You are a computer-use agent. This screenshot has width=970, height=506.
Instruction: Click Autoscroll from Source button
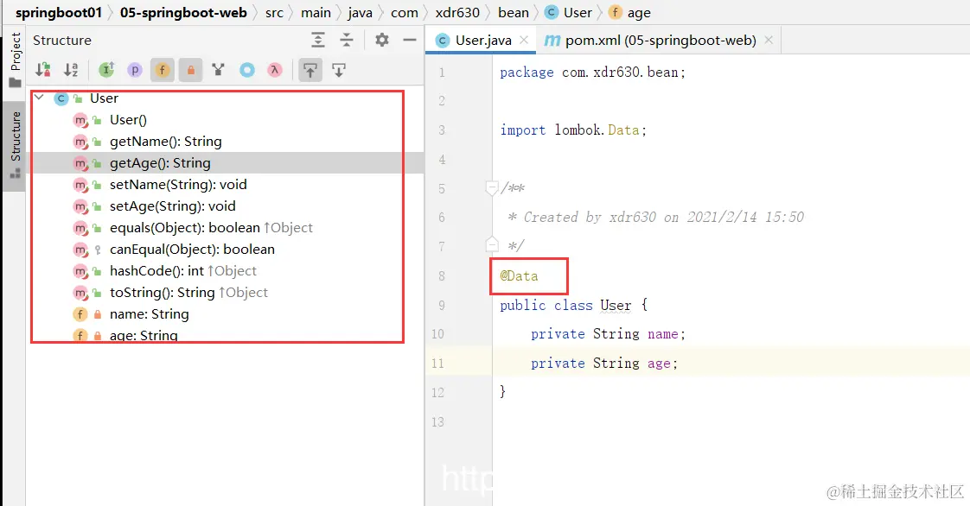pyautogui.click(x=338, y=70)
